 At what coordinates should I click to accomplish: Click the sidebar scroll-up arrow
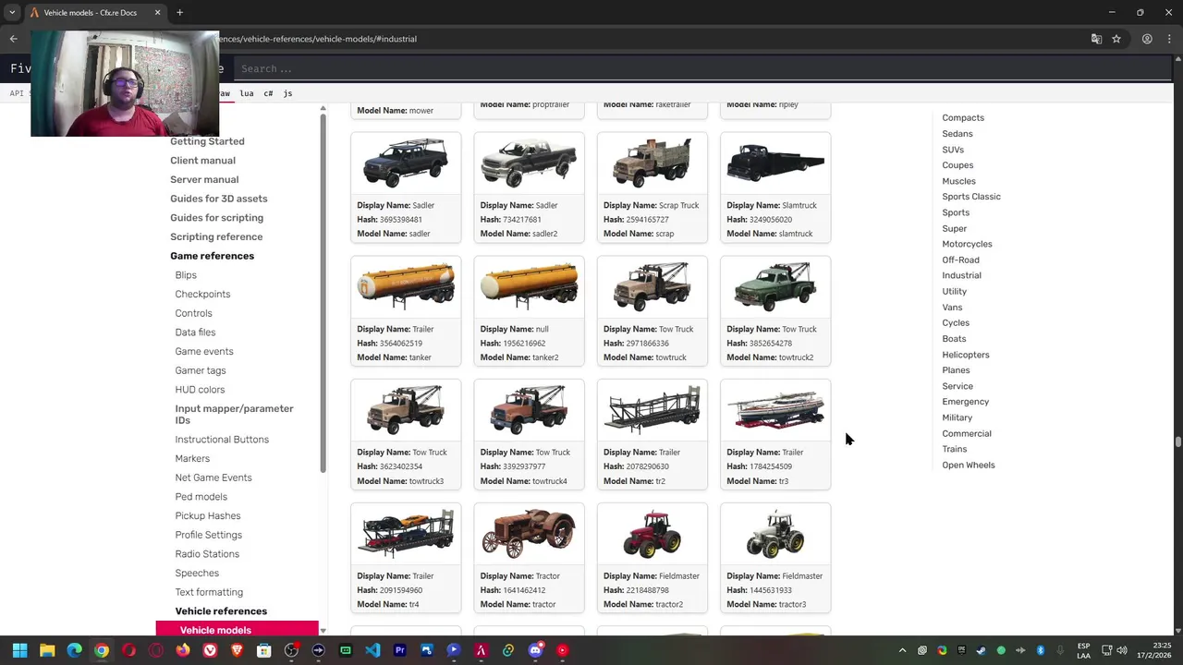[x=323, y=109]
